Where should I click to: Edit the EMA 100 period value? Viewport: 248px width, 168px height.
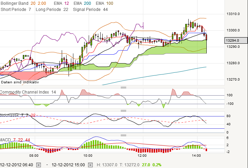pyautogui.click(x=110, y=3)
